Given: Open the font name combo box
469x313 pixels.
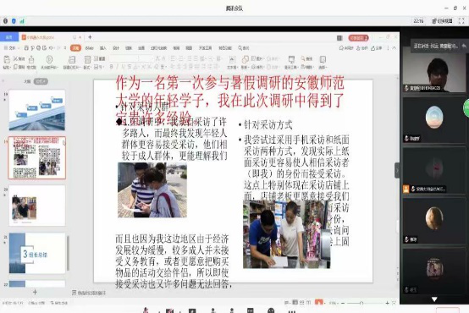Looking at the screenshot, I should click(124, 58).
